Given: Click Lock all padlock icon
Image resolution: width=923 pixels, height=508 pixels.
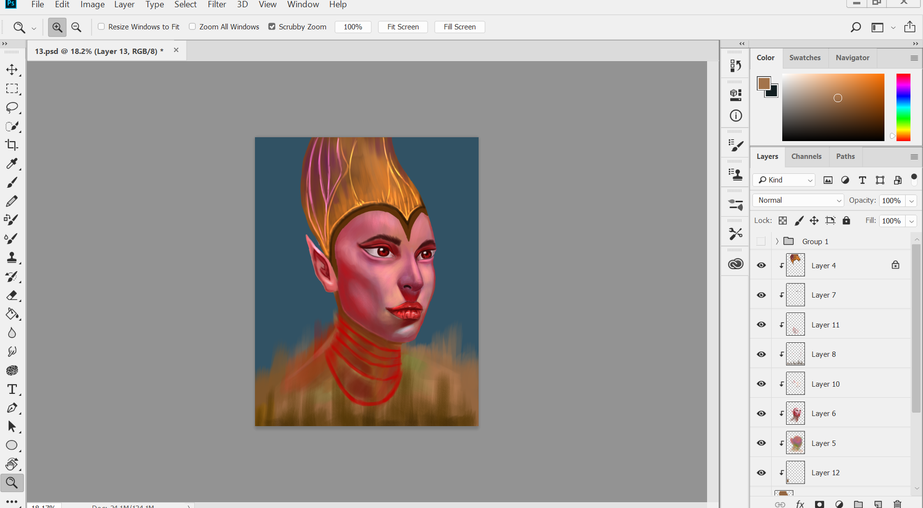Looking at the screenshot, I should point(846,221).
